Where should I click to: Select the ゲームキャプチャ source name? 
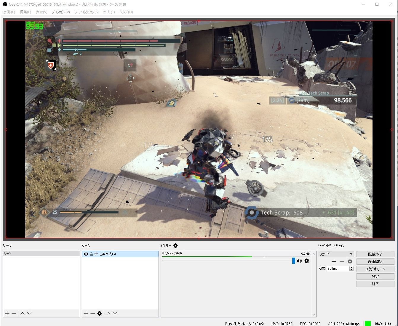(105, 254)
